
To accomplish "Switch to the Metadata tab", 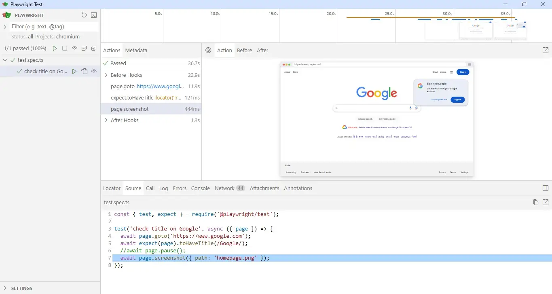I will tap(136, 51).
